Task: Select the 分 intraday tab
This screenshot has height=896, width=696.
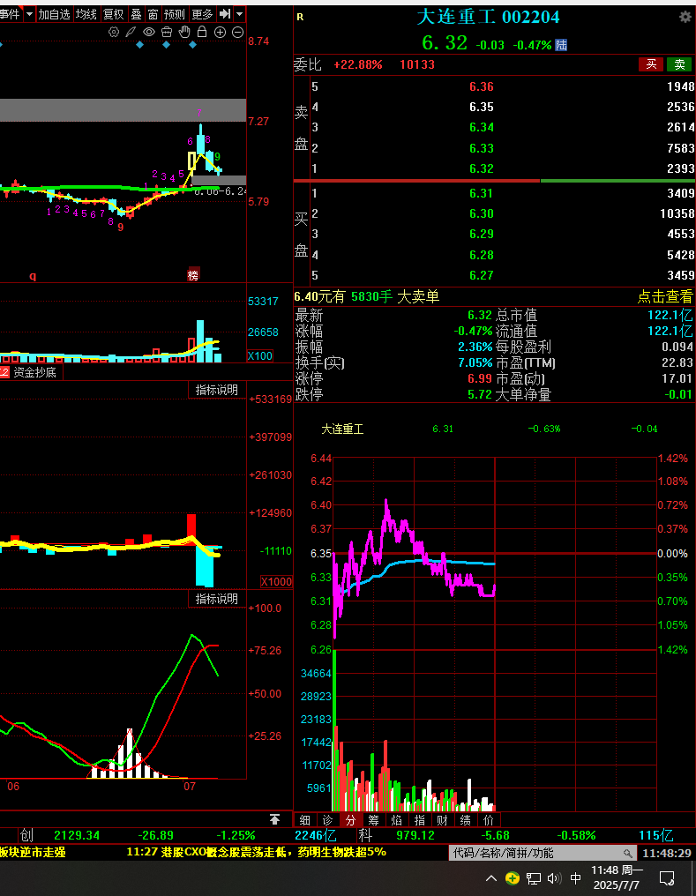Action: click(350, 820)
